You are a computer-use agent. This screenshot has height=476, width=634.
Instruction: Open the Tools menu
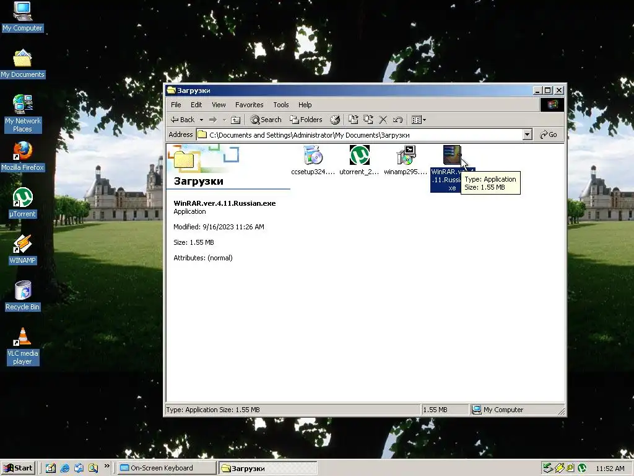pyautogui.click(x=280, y=104)
